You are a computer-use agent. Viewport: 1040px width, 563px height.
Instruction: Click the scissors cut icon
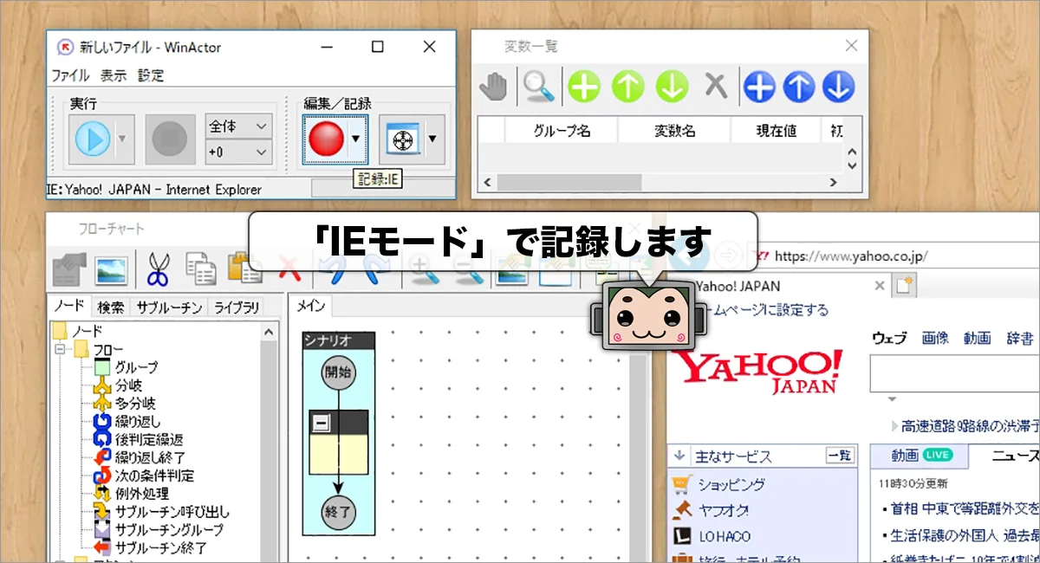[158, 269]
